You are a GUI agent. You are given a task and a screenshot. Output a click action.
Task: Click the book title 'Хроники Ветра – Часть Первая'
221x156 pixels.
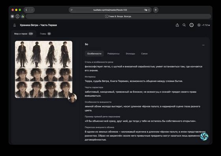[x=38, y=25]
